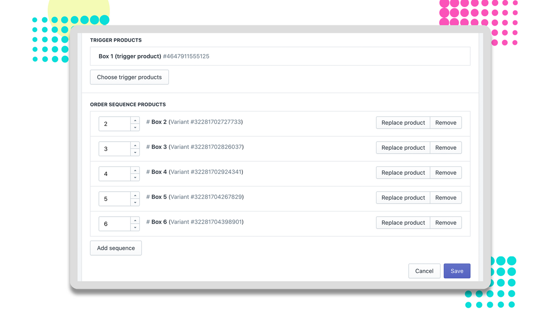Select the quantity field for Box 5

[114, 199]
